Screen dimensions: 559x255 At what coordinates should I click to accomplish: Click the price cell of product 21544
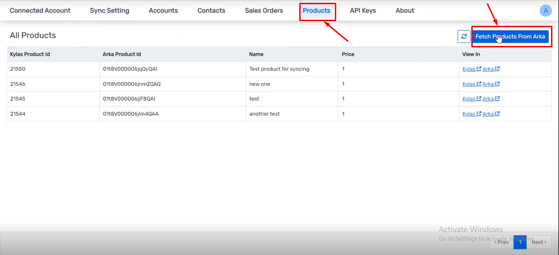tap(399, 114)
